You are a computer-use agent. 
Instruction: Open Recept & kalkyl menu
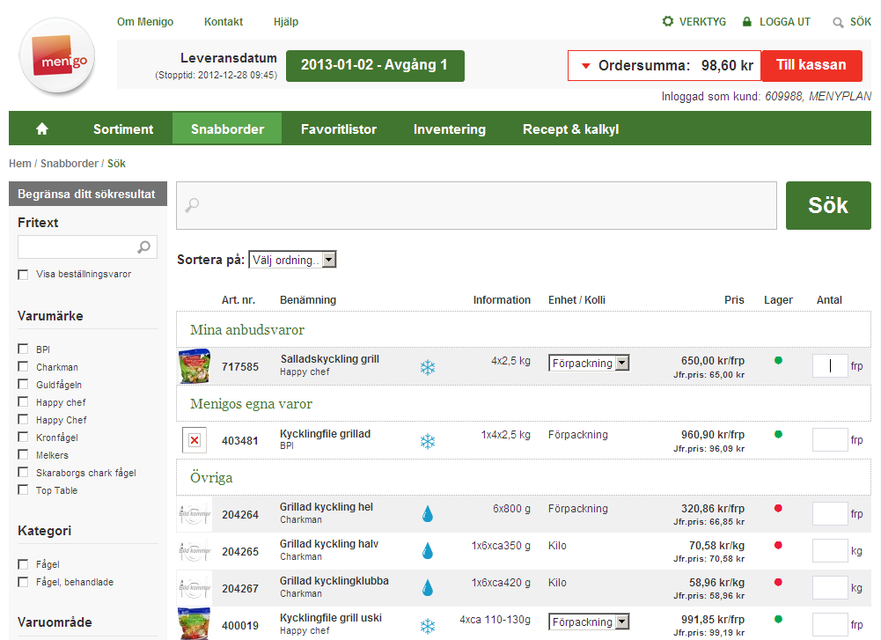coord(571,129)
